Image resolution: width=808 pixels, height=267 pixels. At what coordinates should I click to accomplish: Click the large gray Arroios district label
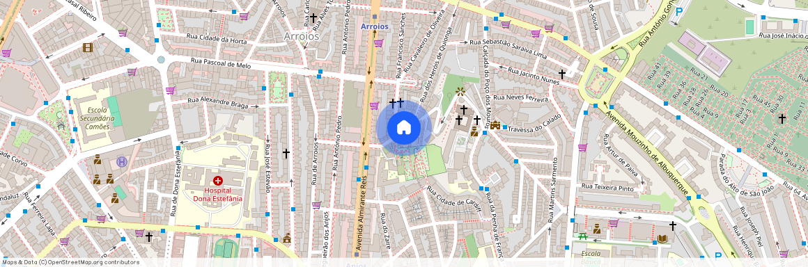click(302, 37)
